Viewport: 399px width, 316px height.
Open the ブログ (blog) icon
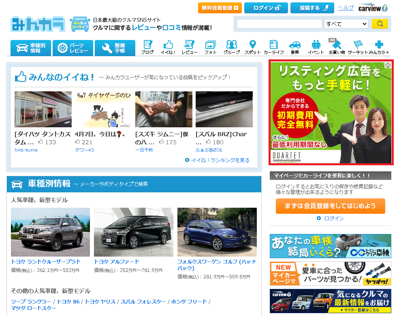click(x=147, y=47)
